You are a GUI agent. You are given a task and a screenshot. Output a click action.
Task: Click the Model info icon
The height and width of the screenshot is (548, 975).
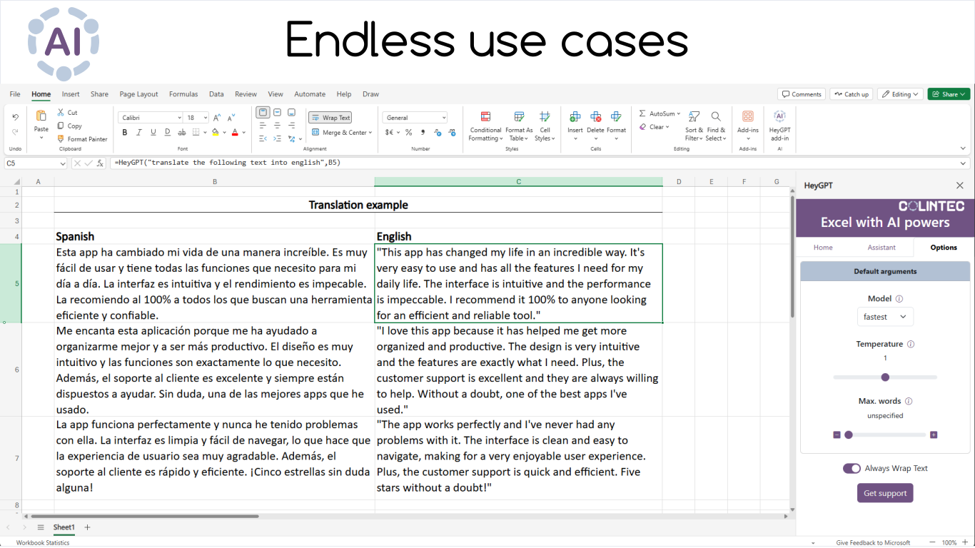(899, 299)
